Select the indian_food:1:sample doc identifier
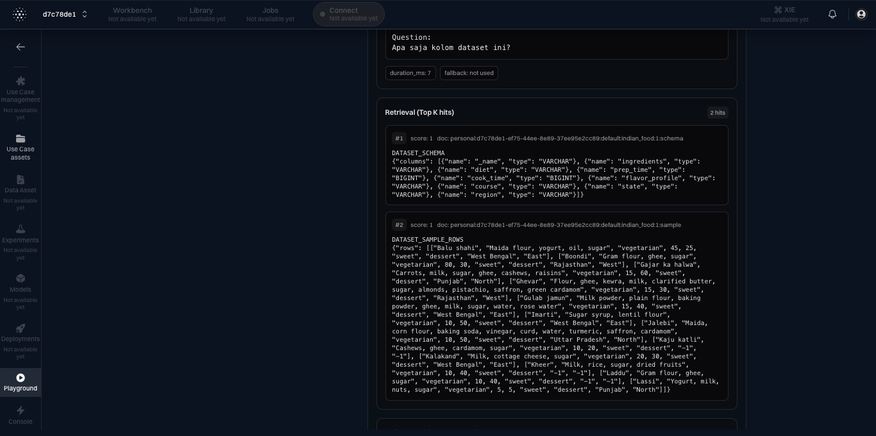Image resolution: width=876 pixels, height=436 pixels. (x=559, y=225)
